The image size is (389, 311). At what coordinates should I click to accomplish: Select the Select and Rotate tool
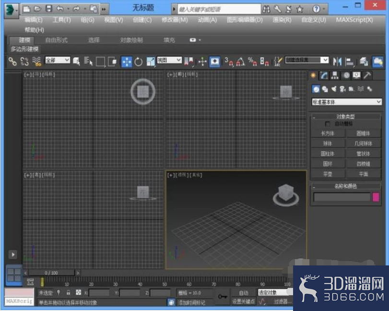point(139,60)
